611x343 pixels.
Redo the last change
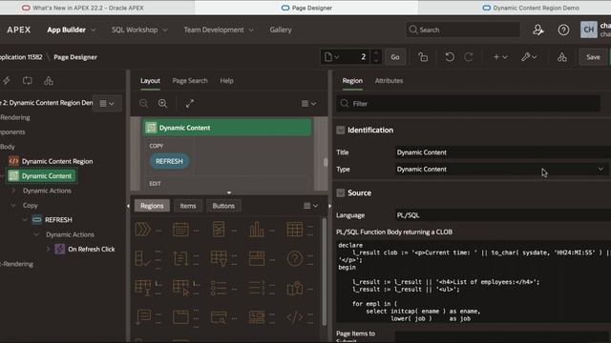469,57
